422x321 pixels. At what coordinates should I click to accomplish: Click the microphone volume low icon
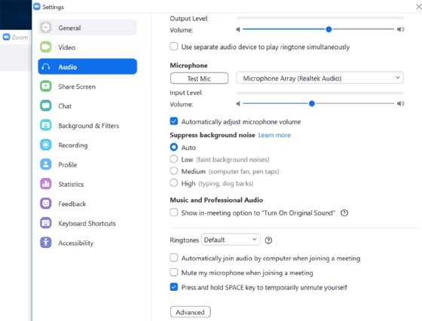click(238, 103)
